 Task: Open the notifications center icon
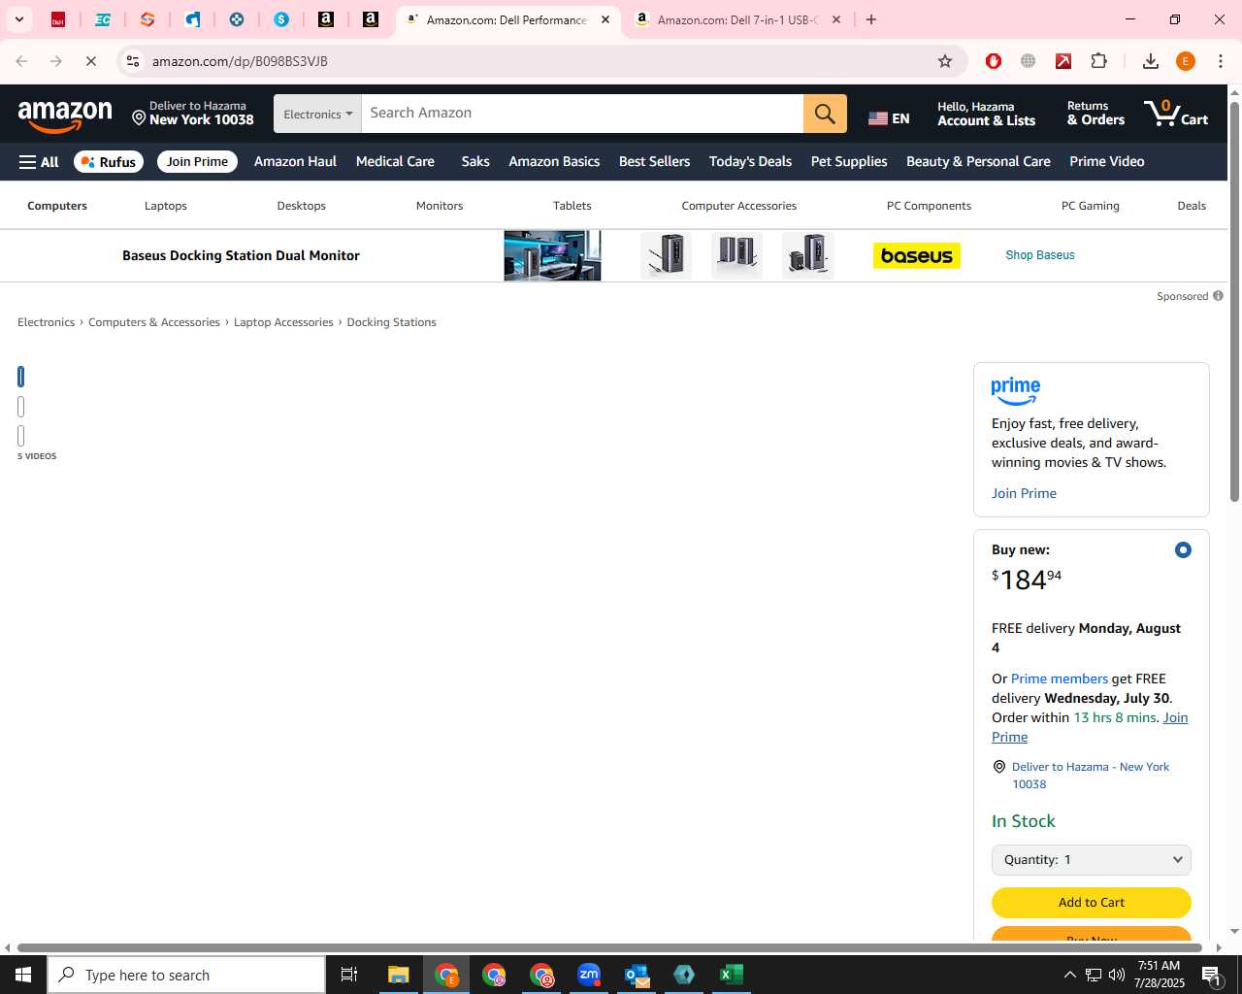coord(1211,975)
